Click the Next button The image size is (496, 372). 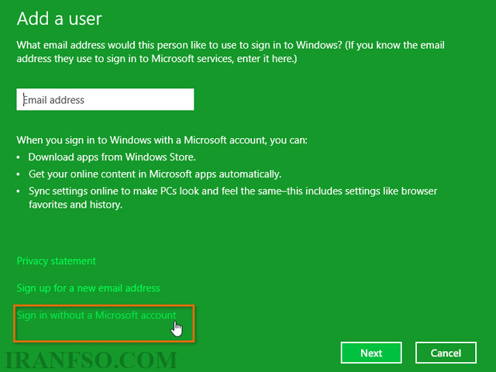[x=371, y=353]
